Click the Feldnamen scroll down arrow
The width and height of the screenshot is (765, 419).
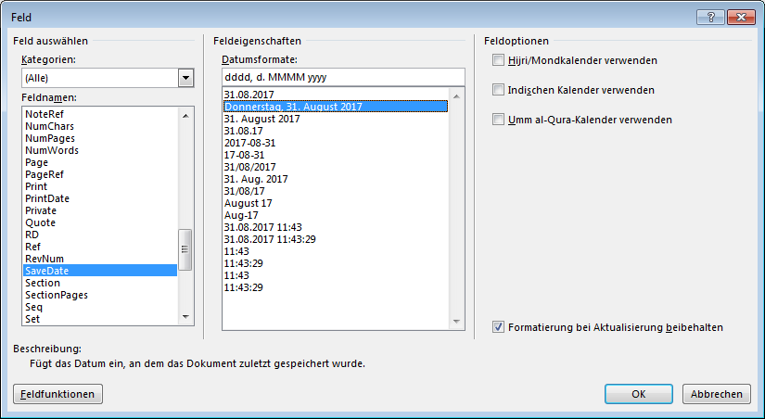(x=185, y=317)
